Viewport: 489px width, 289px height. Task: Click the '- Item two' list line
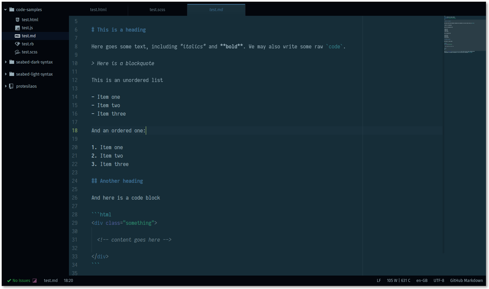click(x=106, y=106)
